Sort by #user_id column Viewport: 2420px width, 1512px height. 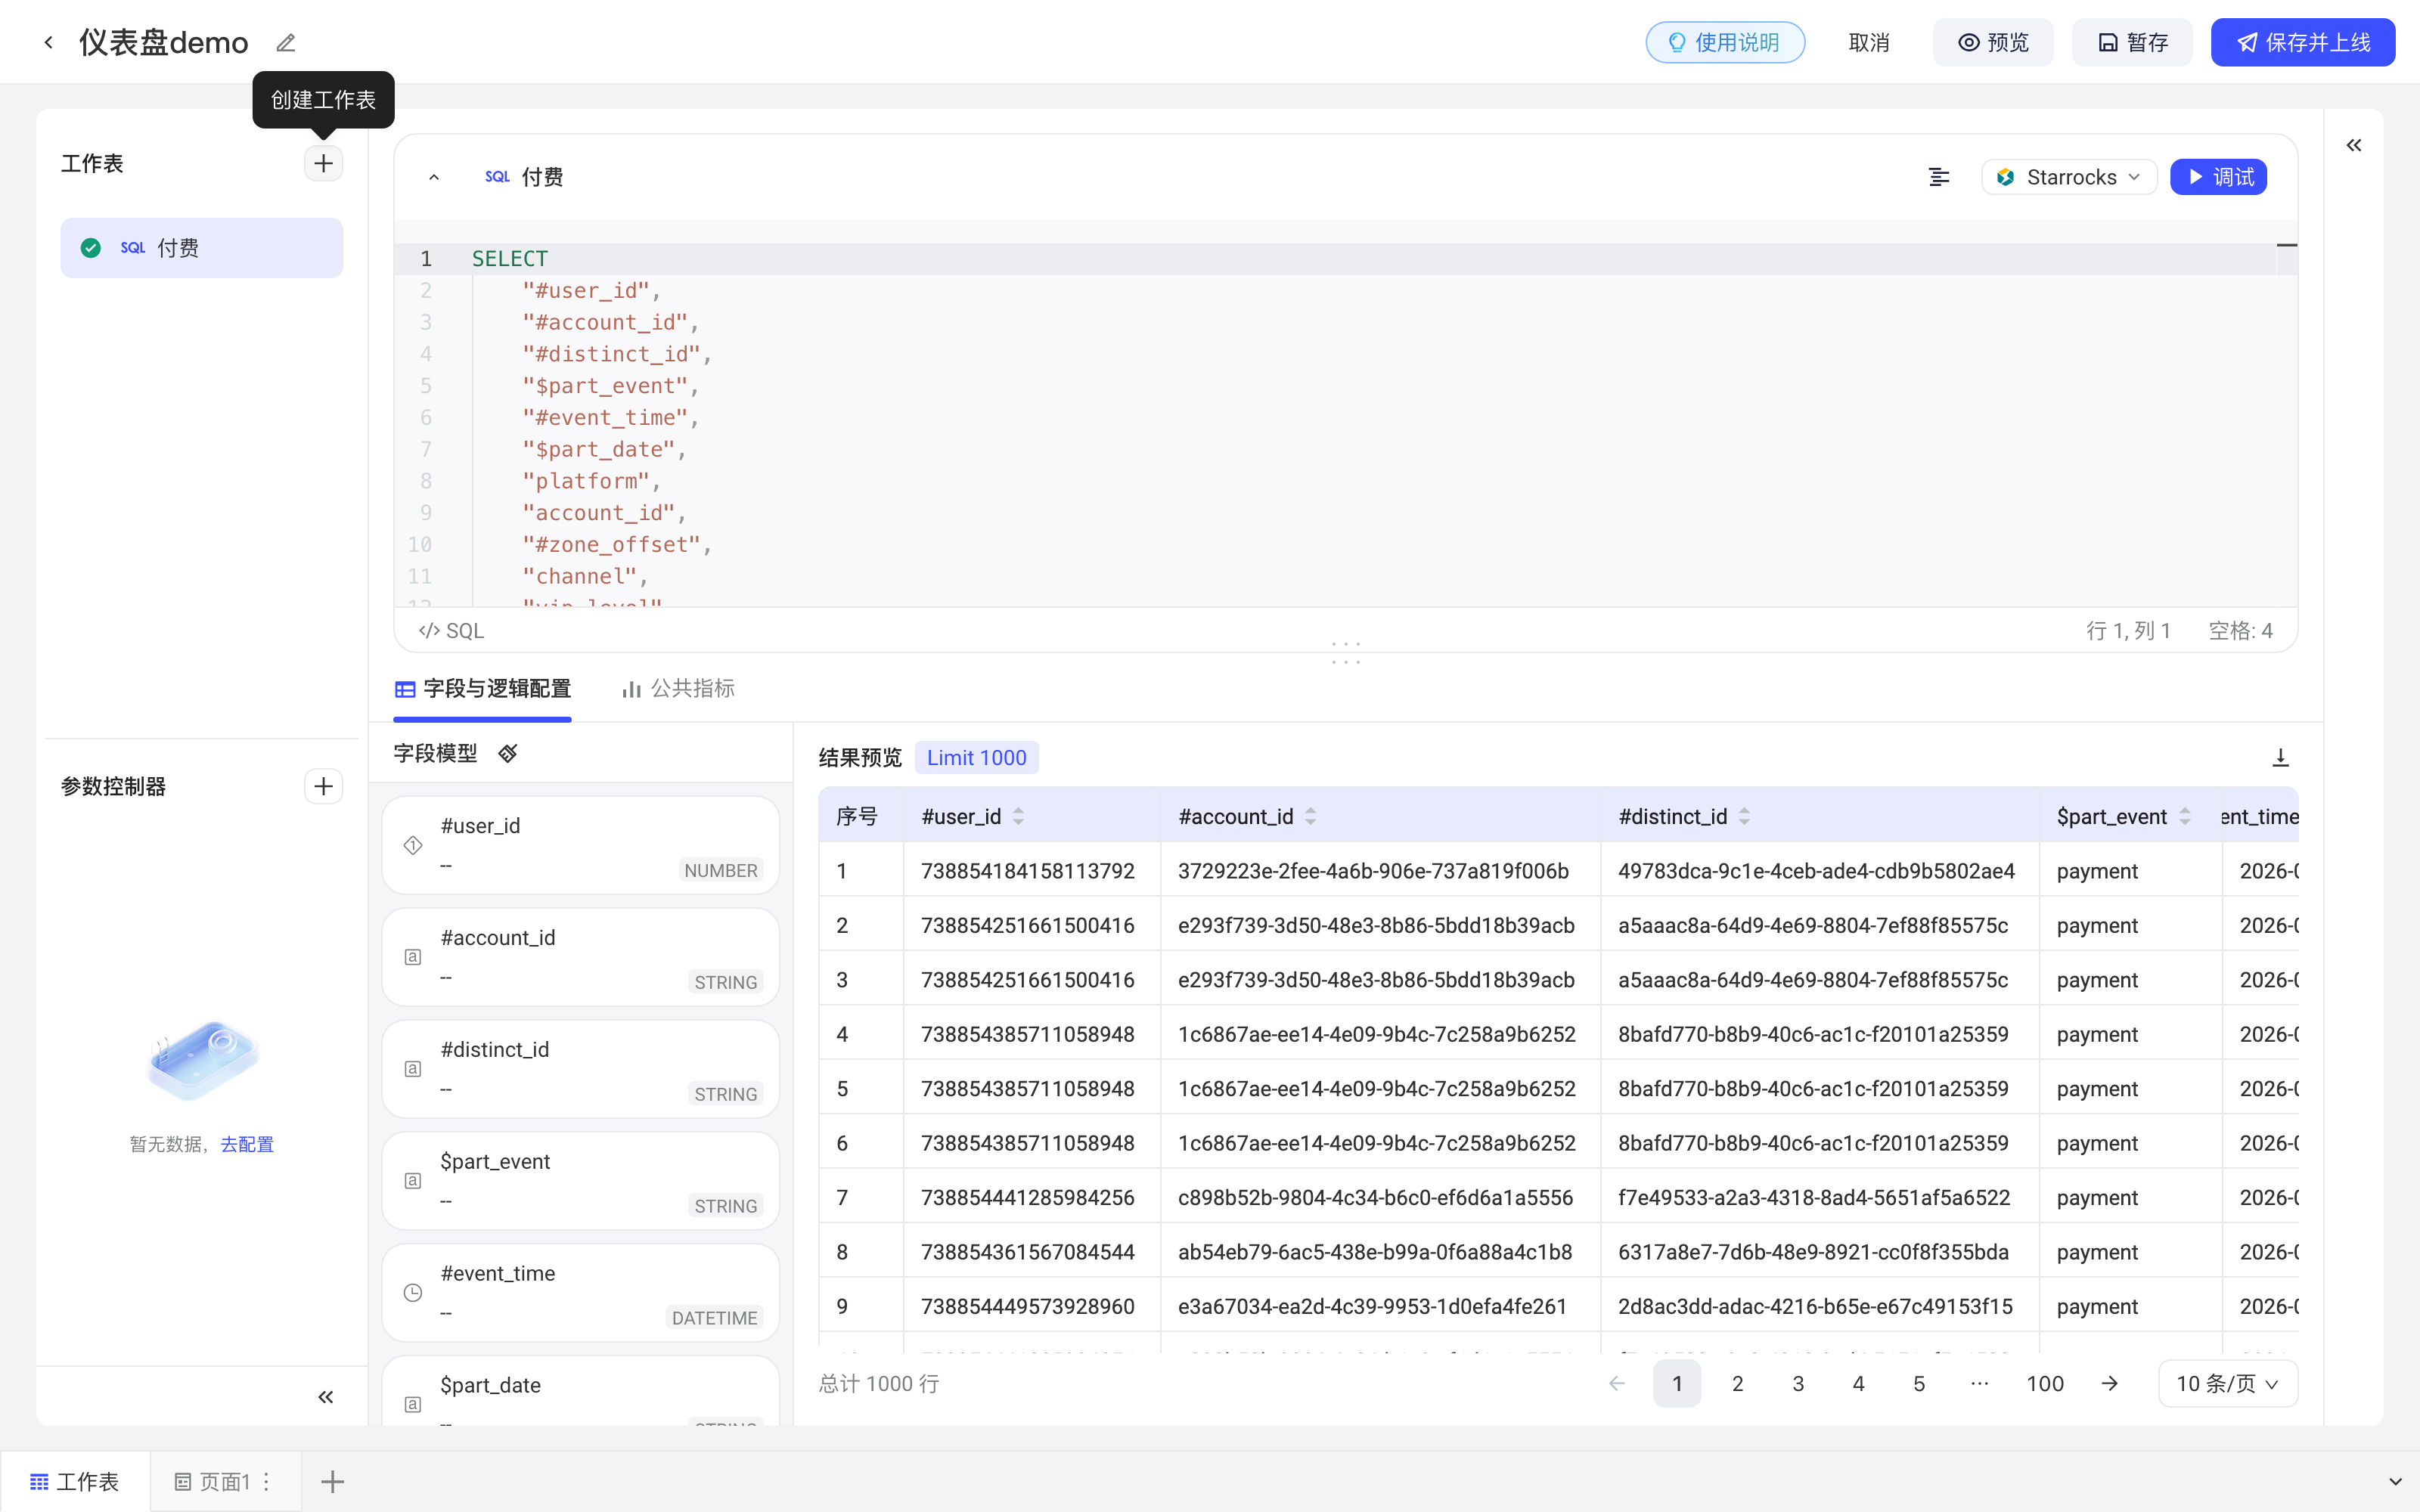click(1018, 816)
